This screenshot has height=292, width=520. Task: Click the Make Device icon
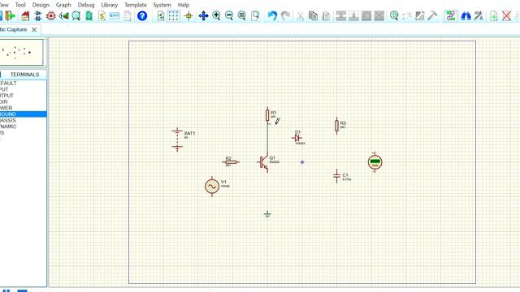[x=407, y=15]
